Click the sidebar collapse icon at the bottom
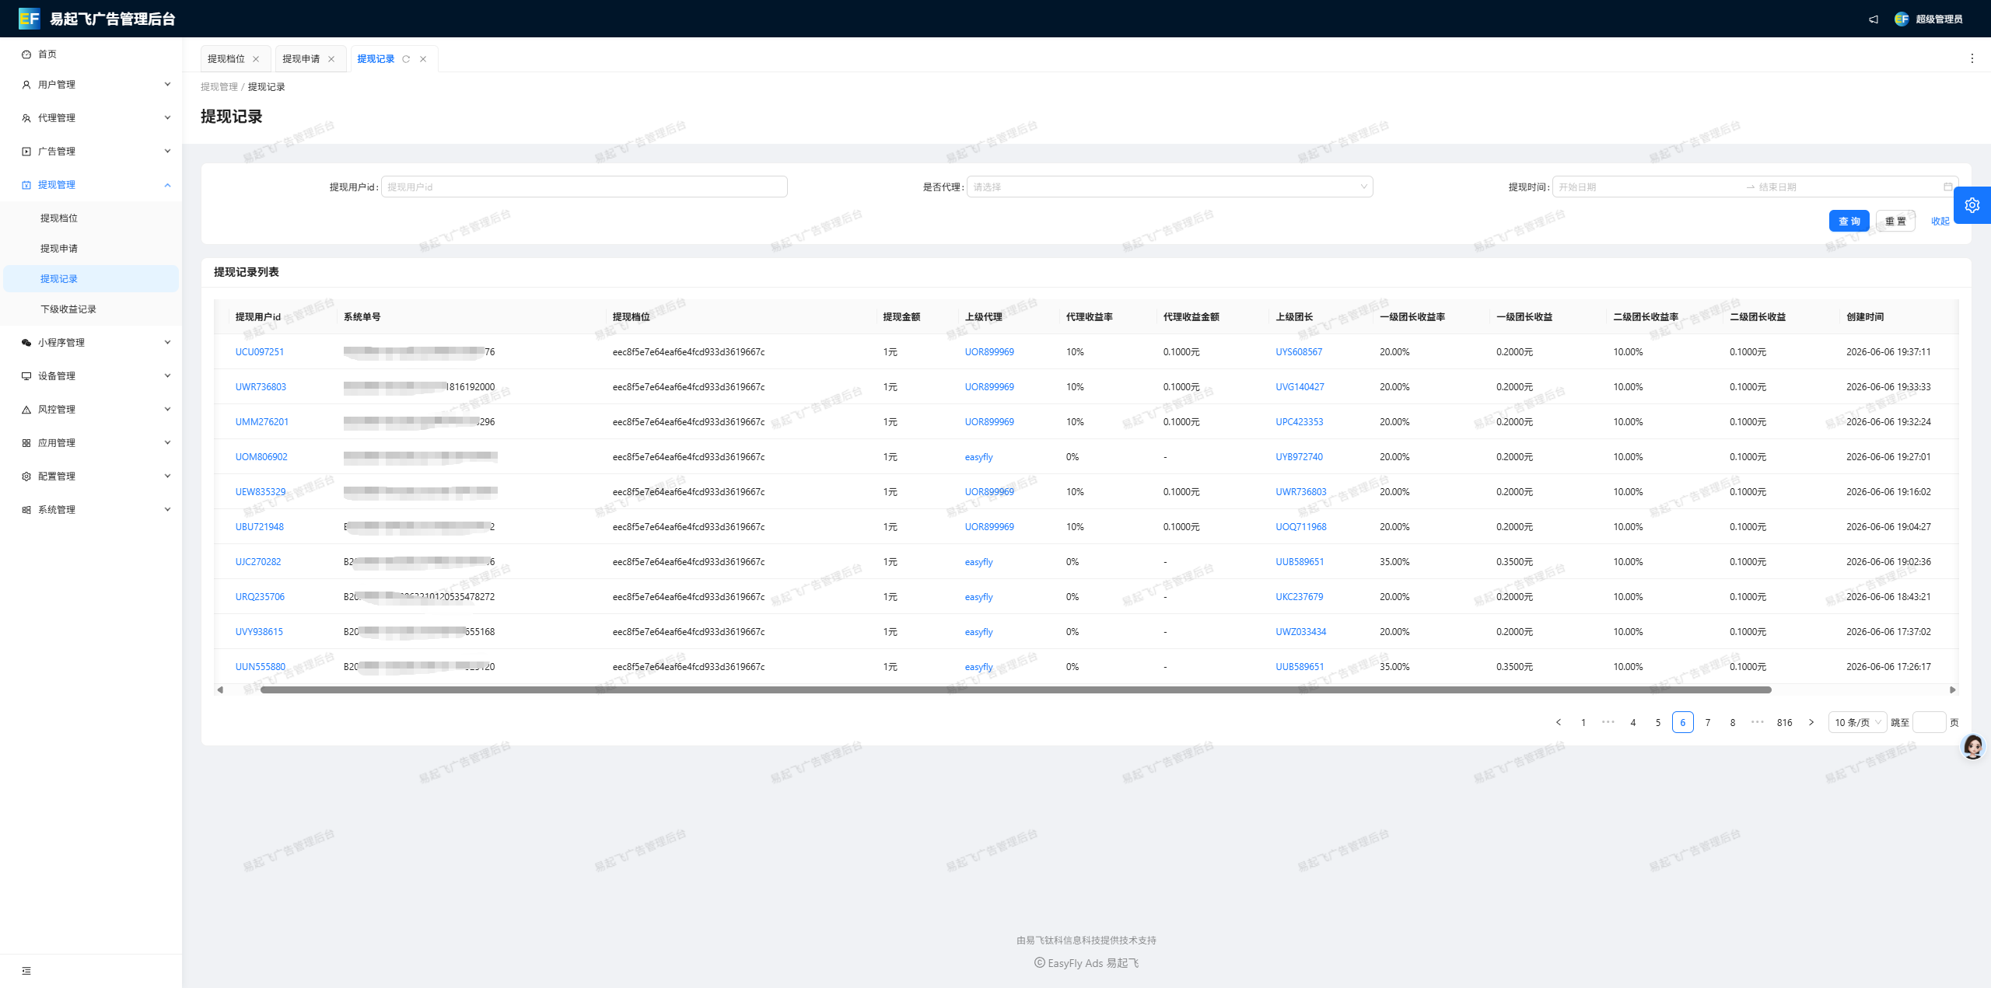Screen dimensions: 1991x988 [26, 971]
